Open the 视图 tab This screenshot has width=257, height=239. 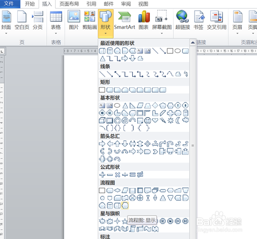point(143,4)
